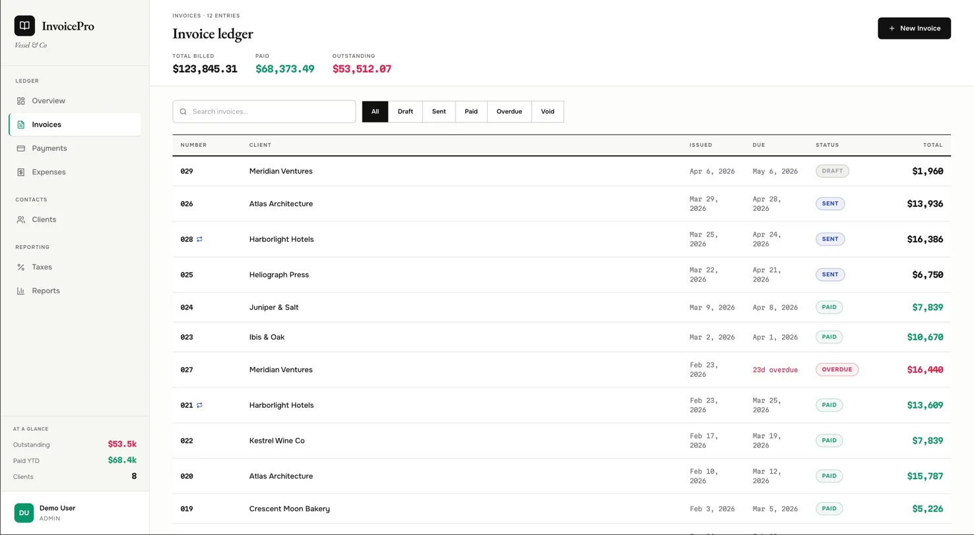
Task: Open the Overview page
Action: (75, 101)
